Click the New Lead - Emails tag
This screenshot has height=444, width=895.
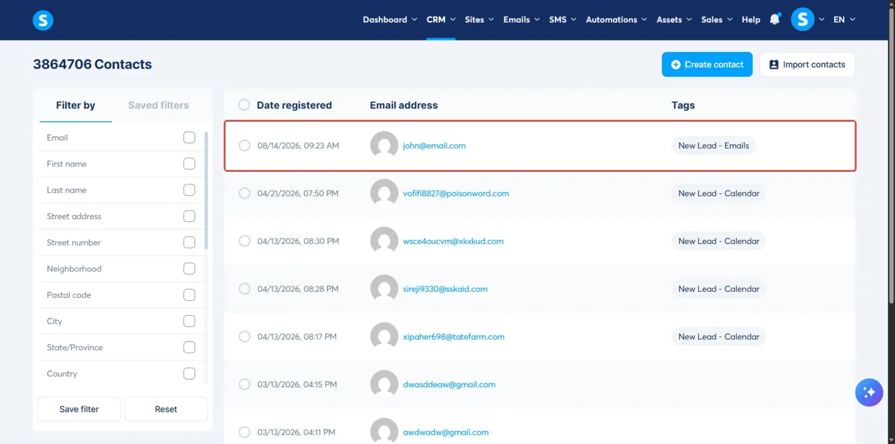714,146
